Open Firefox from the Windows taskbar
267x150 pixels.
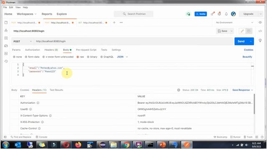(x=78, y=145)
